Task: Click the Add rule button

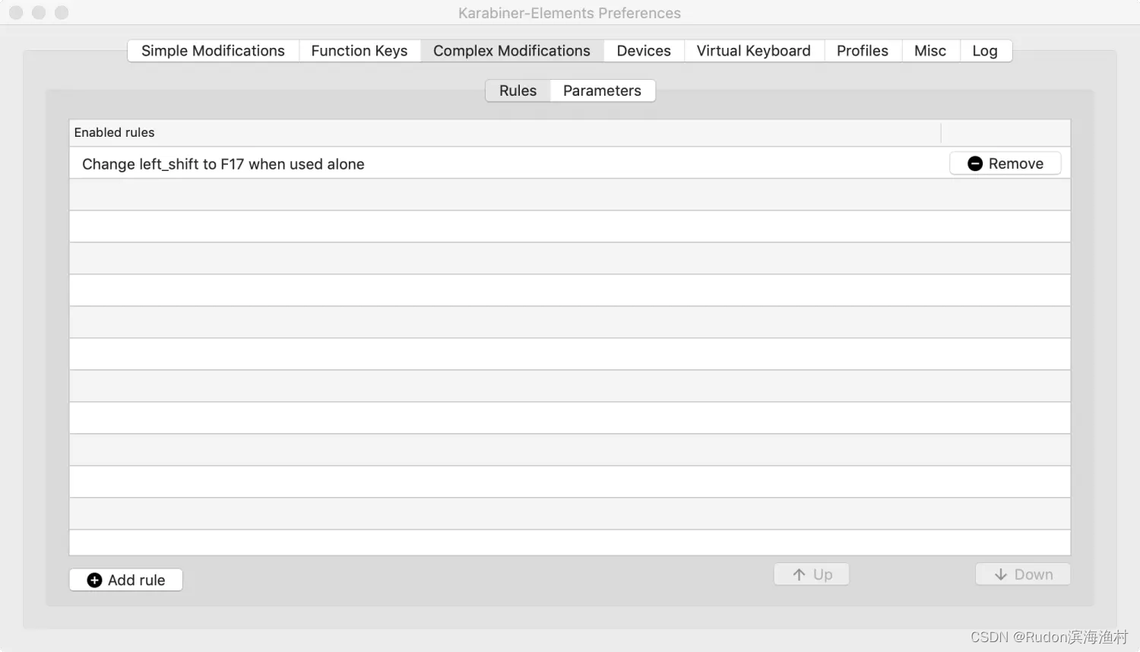Action: point(126,580)
